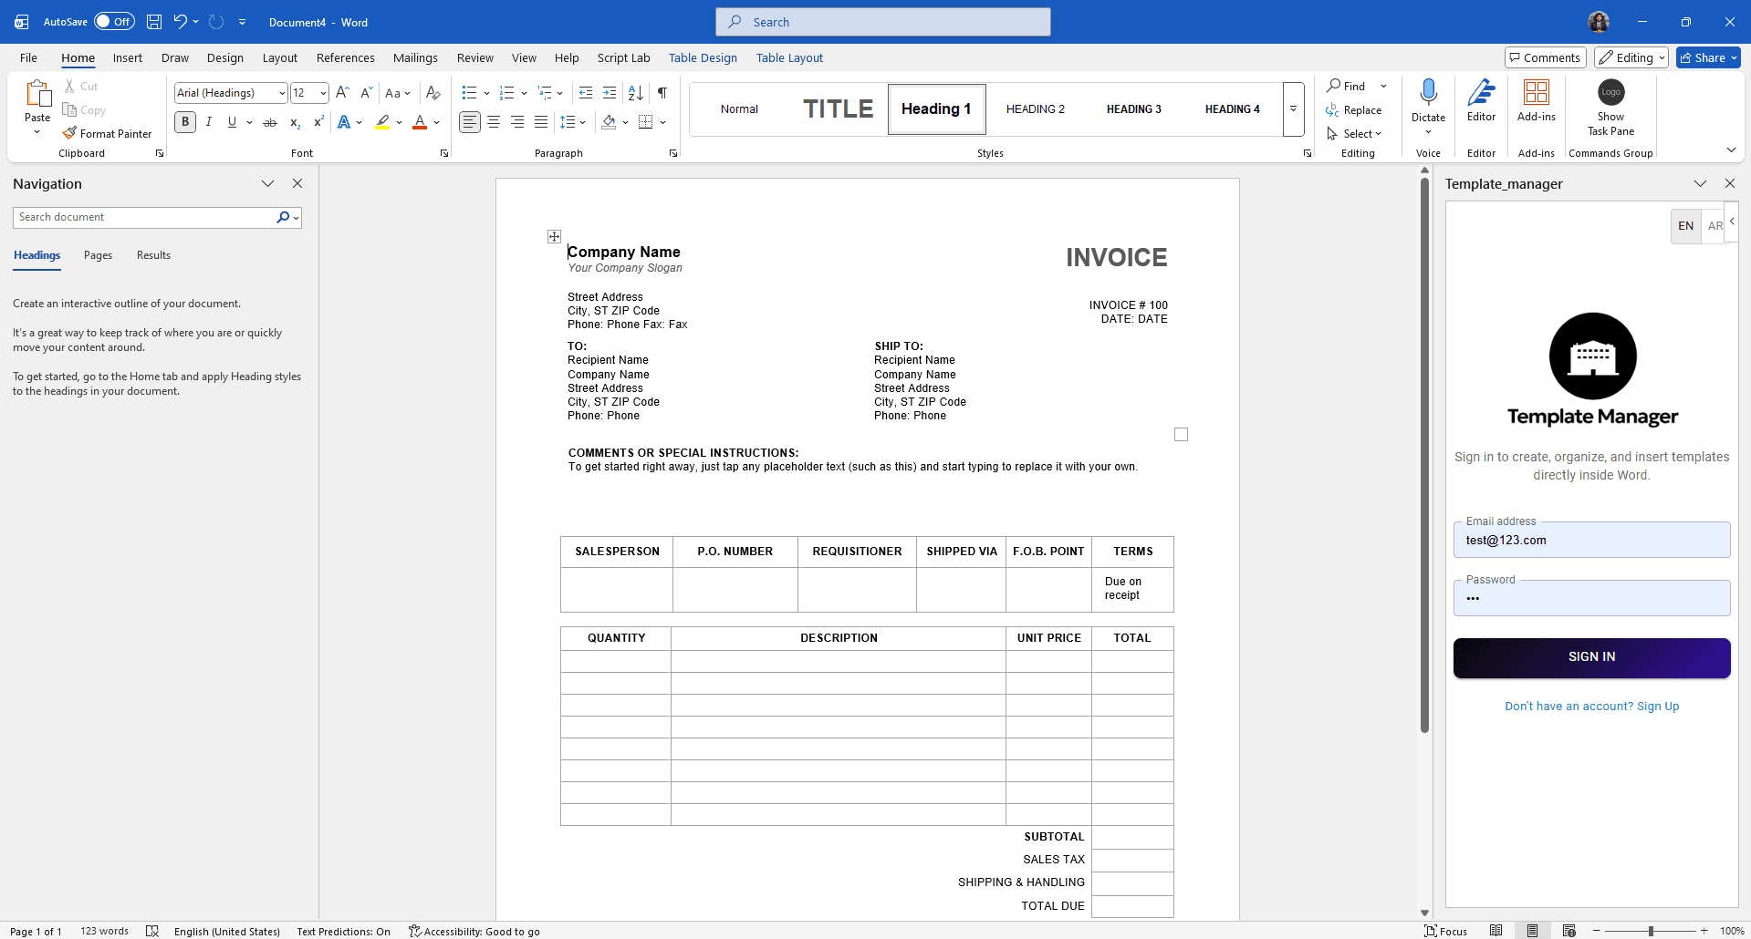The width and height of the screenshot is (1751, 939).
Task: Sort selected text alphabetically
Action: 636,93
